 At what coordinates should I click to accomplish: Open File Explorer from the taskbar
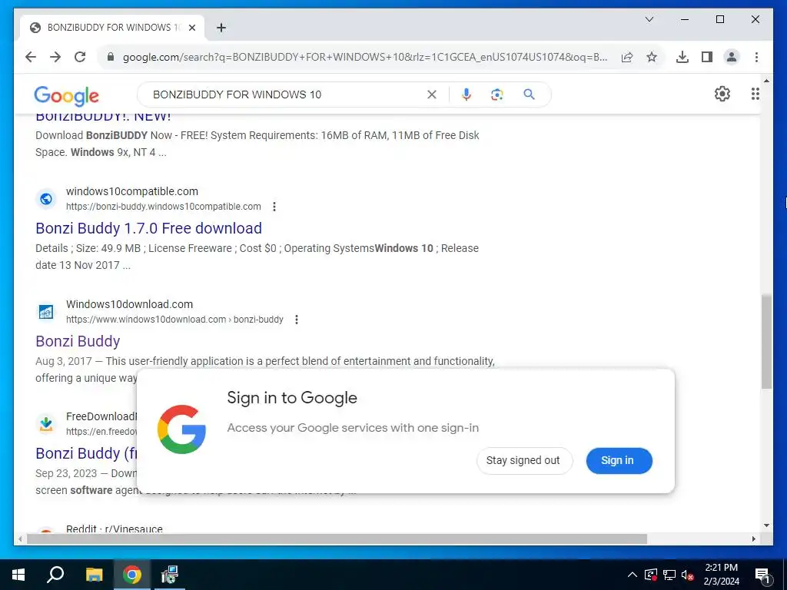pos(94,575)
